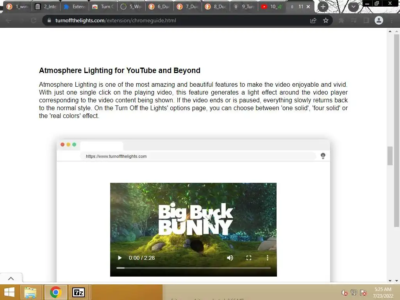Click the mock browser URL field

198,156
